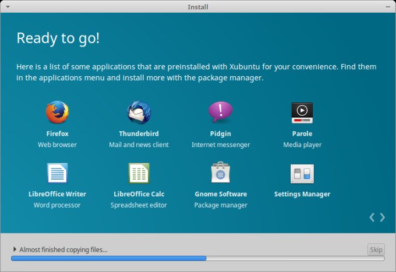
Task: Click the 'Ready to go!' heading
Action: click(x=58, y=38)
